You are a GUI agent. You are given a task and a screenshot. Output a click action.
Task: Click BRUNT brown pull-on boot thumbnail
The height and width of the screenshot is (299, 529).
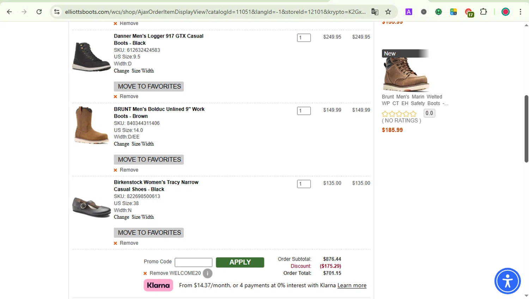91,125
